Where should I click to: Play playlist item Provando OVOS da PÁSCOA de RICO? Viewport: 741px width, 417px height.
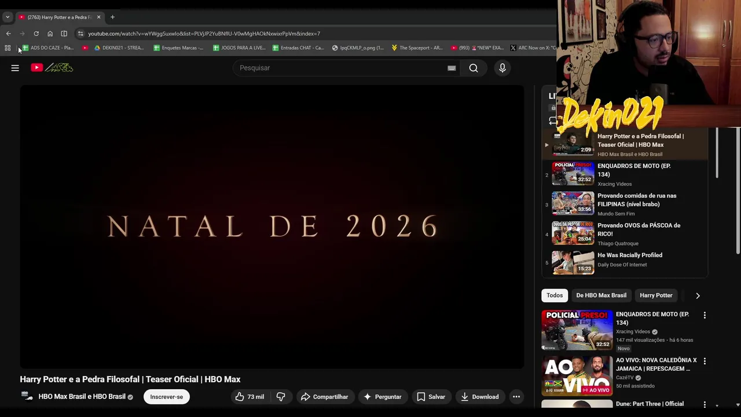coord(625,233)
